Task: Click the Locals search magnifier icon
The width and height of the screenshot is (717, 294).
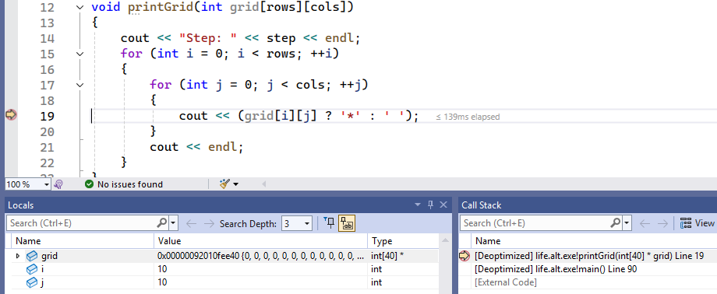Action: [x=162, y=223]
